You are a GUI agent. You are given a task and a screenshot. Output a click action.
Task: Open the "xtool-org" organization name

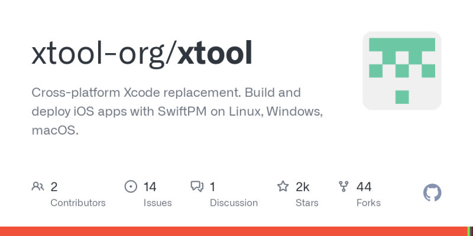pyautogui.click(x=99, y=54)
